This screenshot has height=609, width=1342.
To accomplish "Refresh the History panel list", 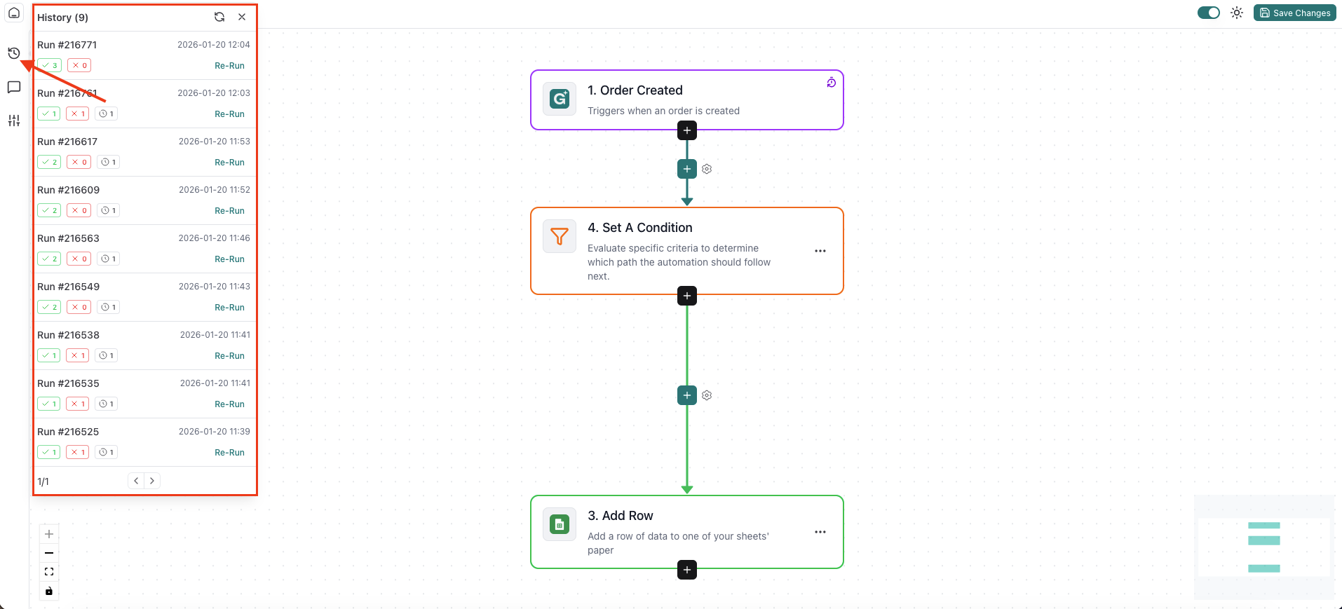I will (x=219, y=17).
